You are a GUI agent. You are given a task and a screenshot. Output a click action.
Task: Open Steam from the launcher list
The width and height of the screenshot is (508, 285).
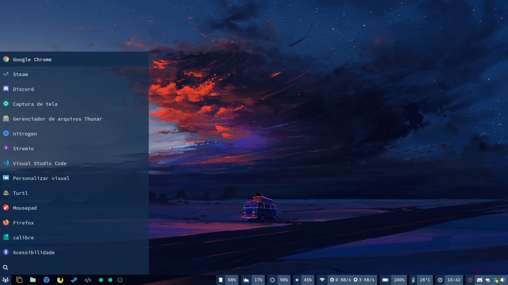20,74
